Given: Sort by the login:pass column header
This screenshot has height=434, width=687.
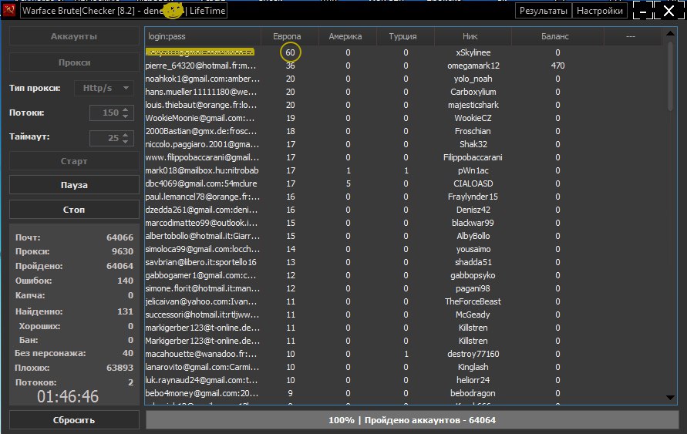Looking at the screenshot, I should point(203,36).
